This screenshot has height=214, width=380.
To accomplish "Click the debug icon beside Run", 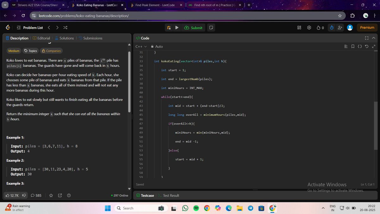I will coord(169,28).
